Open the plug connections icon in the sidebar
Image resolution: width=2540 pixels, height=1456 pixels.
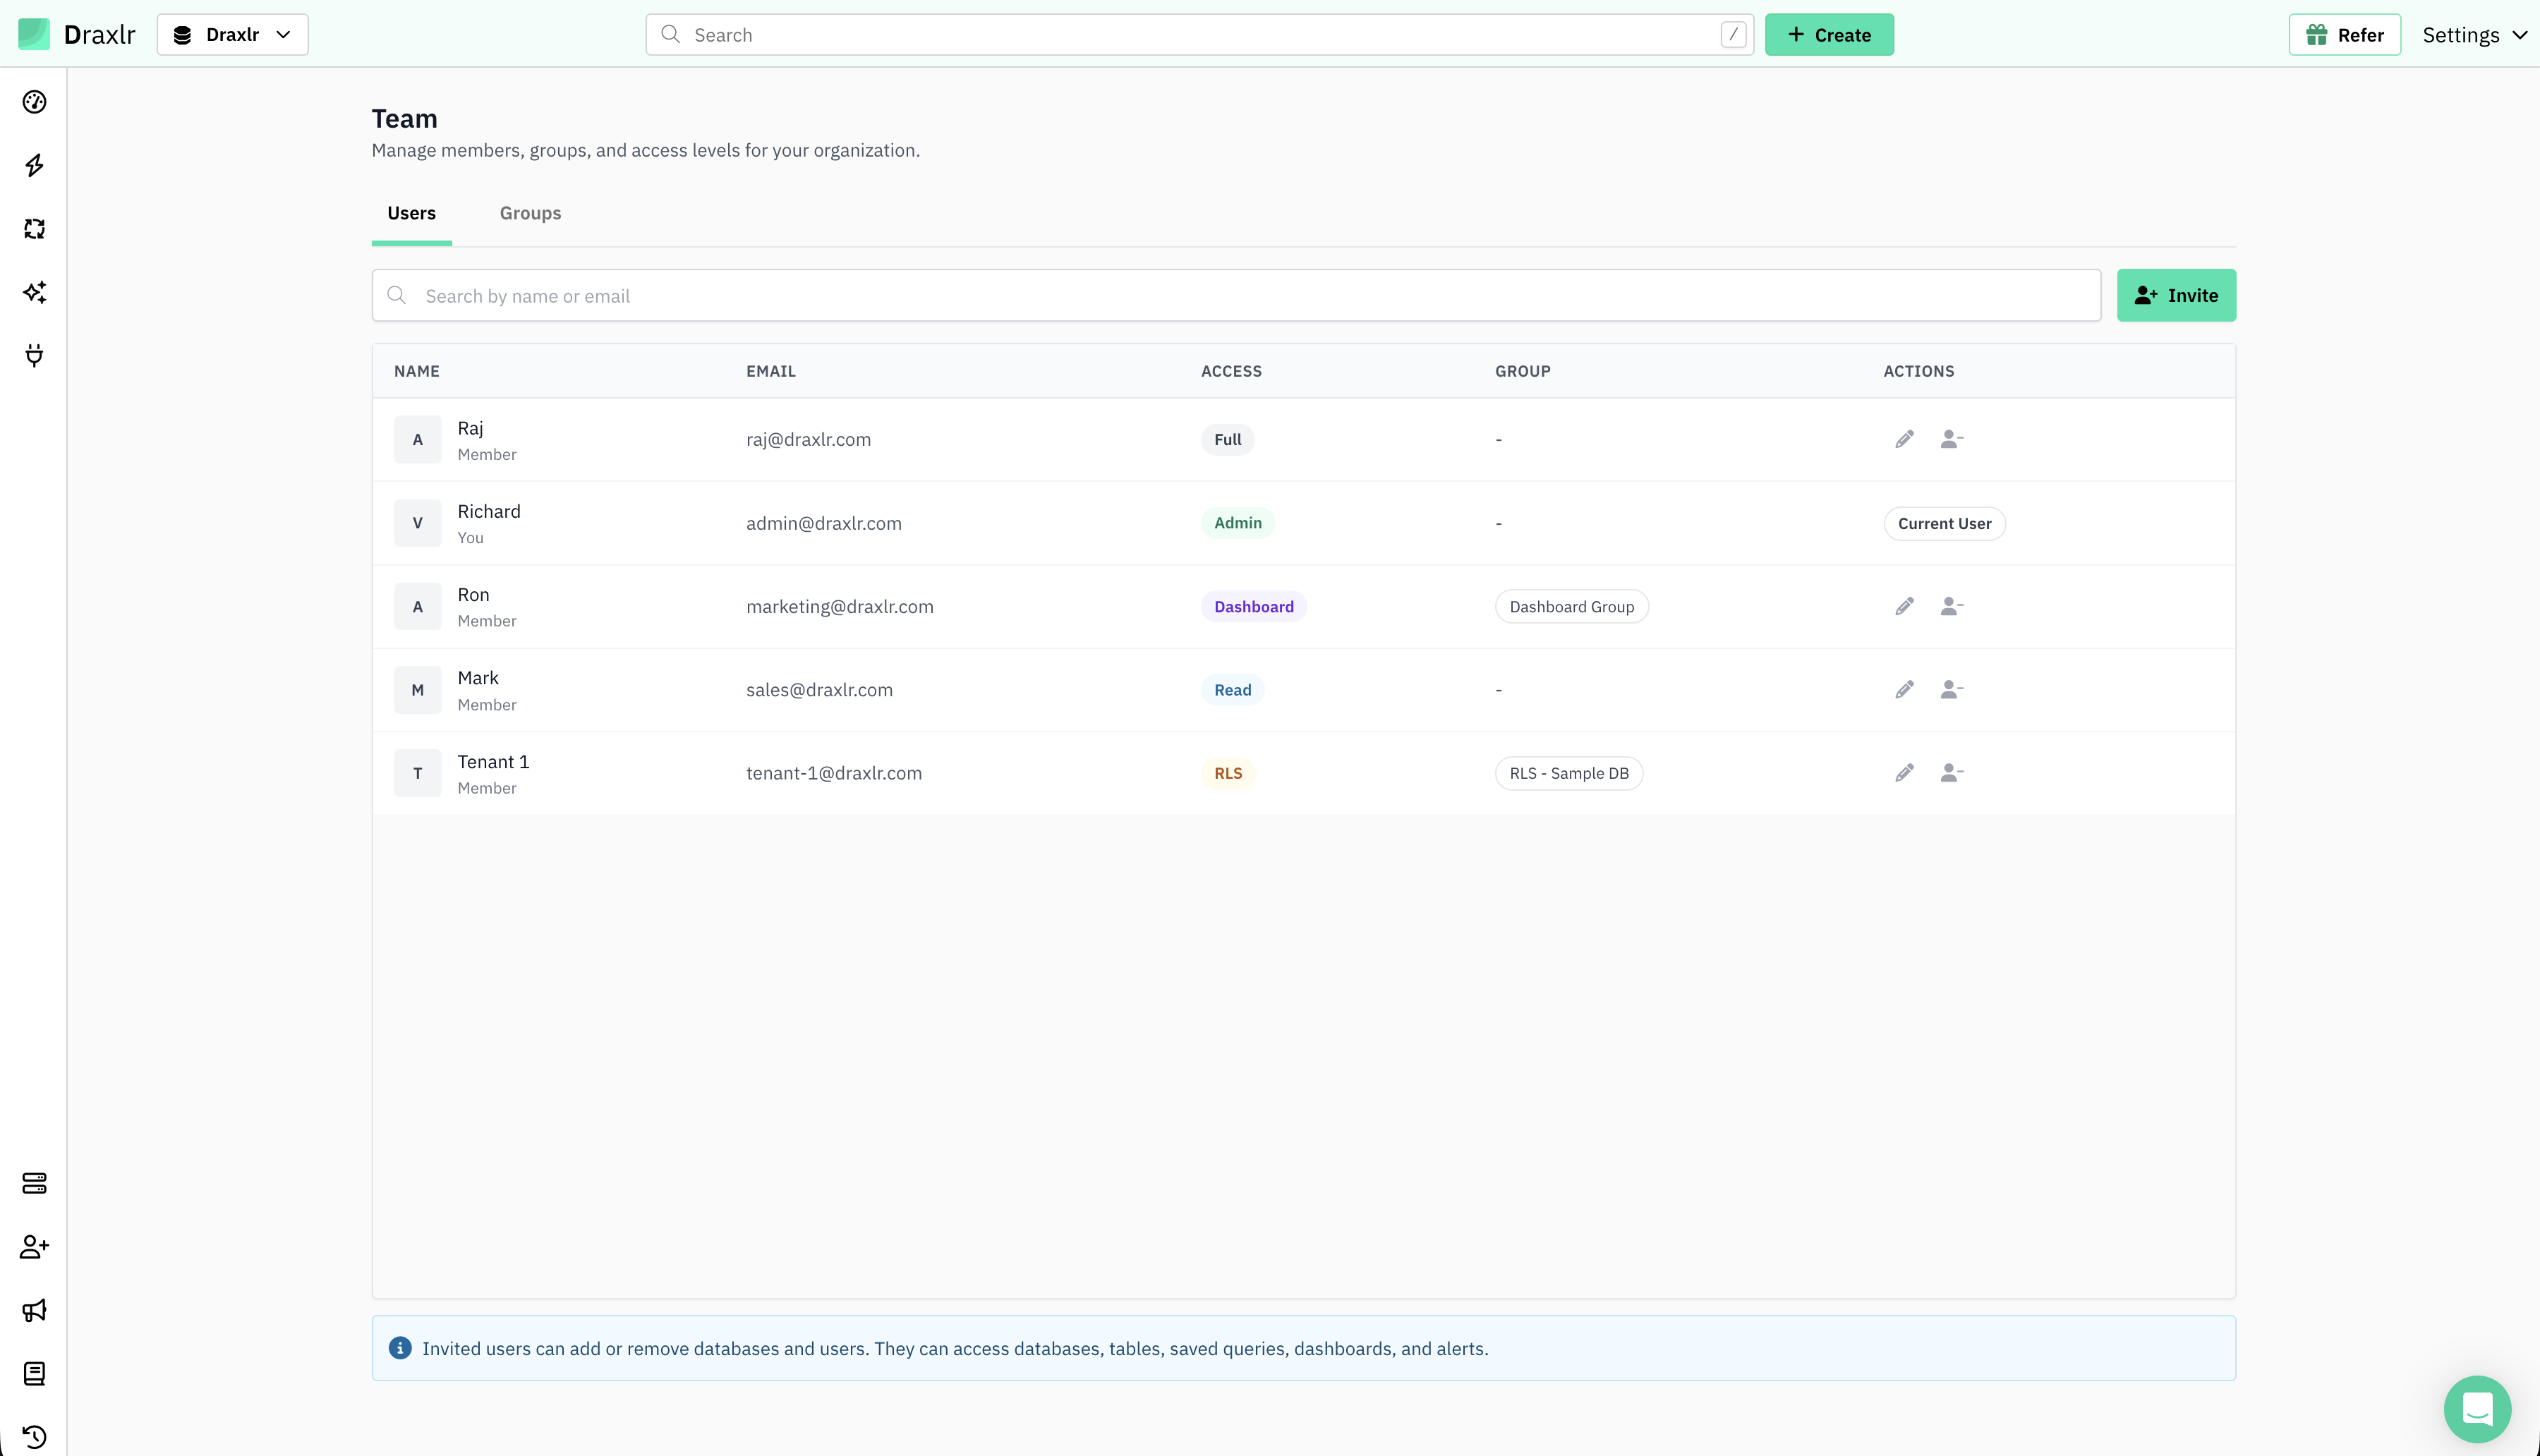pyautogui.click(x=34, y=356)
